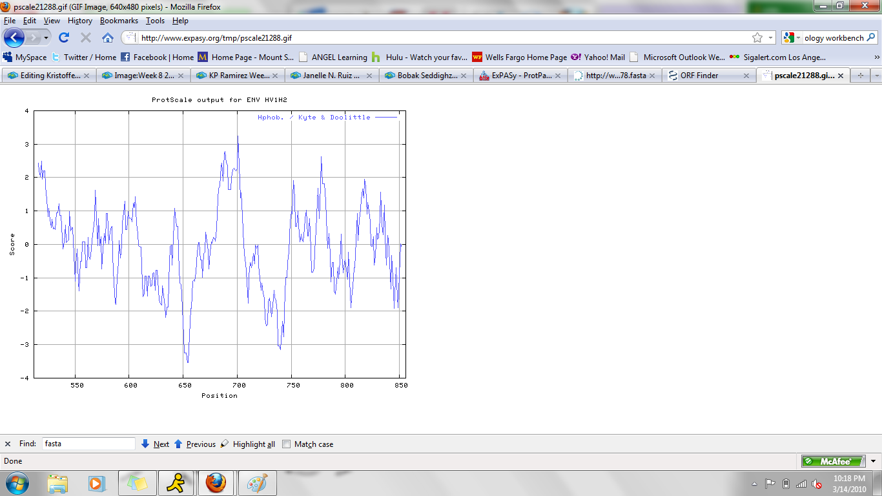
Task: Go to the Firefox home page
Action: (108, 37)
